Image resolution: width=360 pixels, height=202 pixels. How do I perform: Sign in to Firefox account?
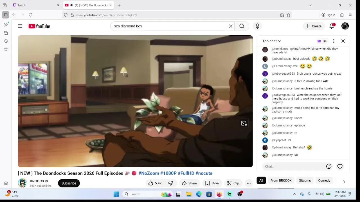[328, 15]
